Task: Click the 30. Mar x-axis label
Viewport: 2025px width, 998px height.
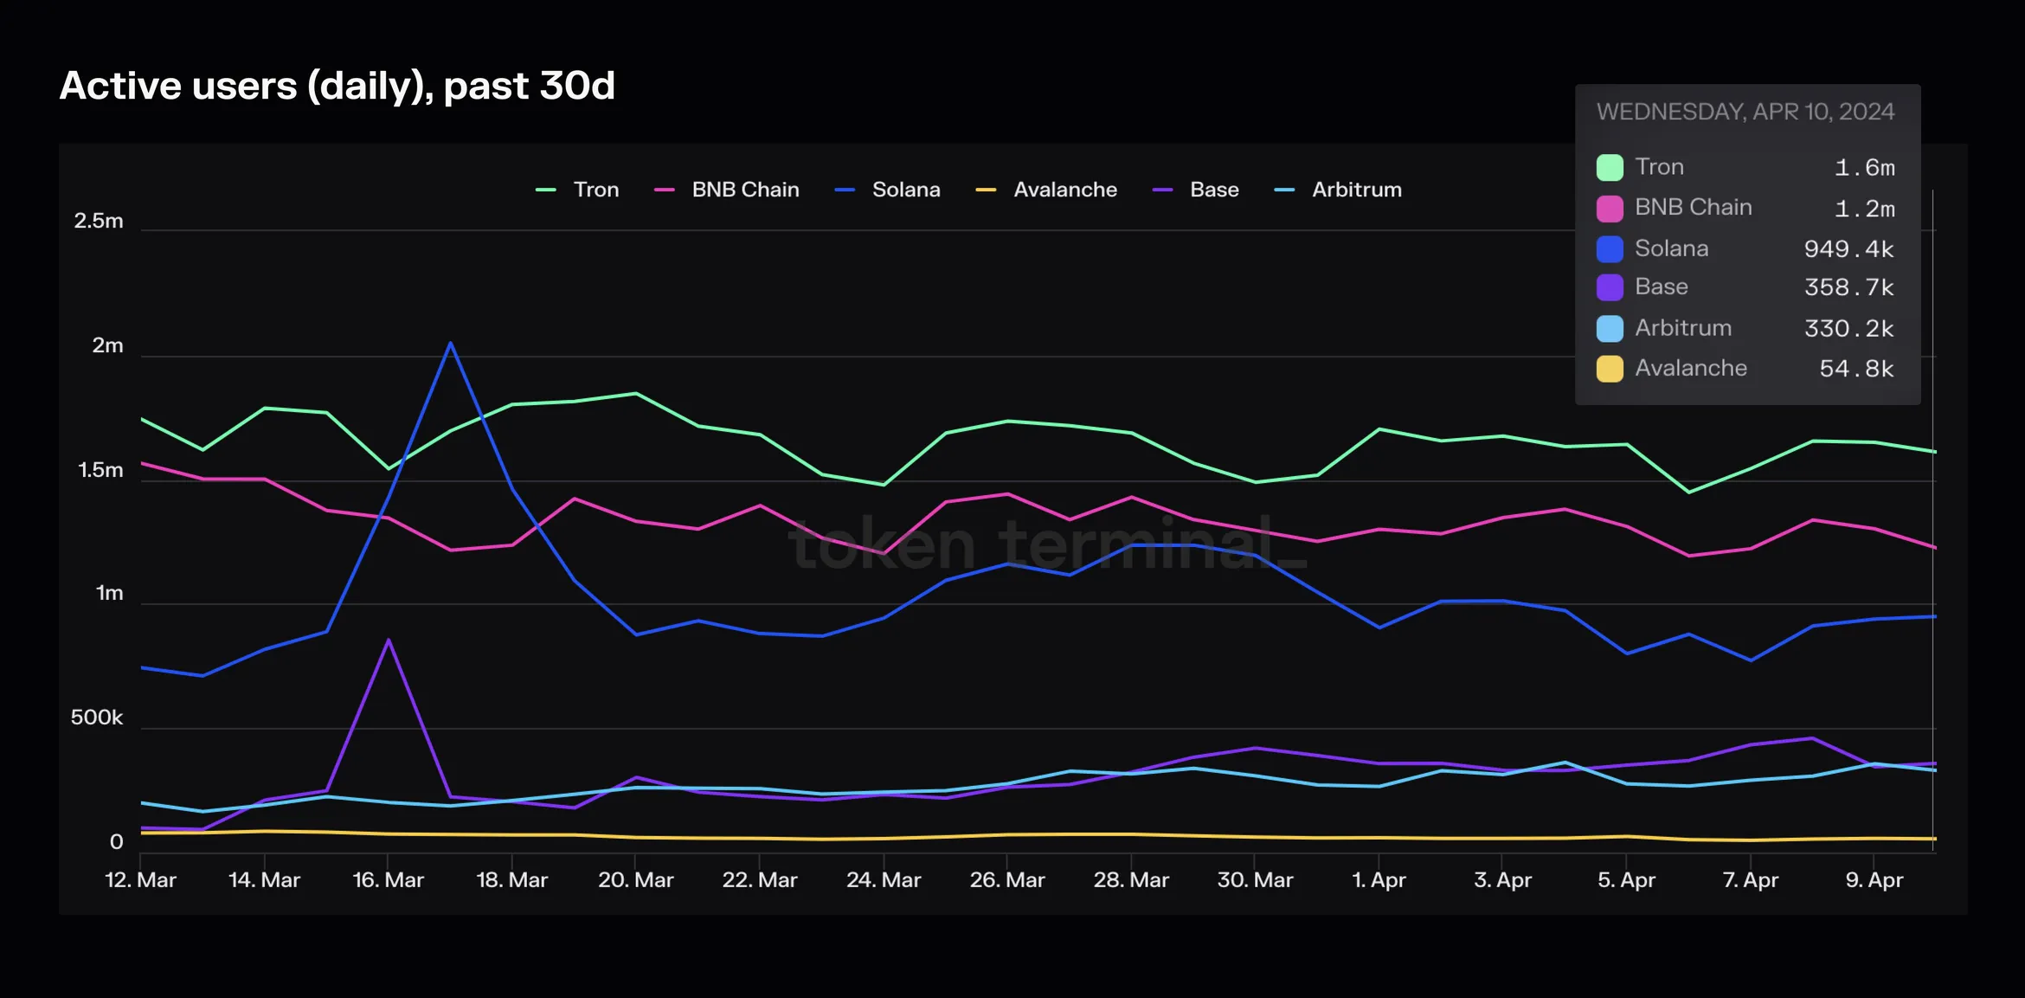Action: coord(1255,880)
